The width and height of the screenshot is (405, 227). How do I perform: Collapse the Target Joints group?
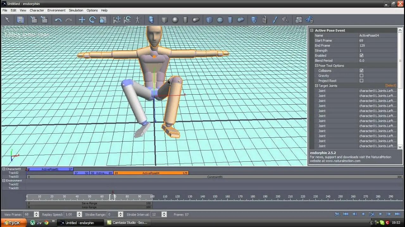pos(316,86)
